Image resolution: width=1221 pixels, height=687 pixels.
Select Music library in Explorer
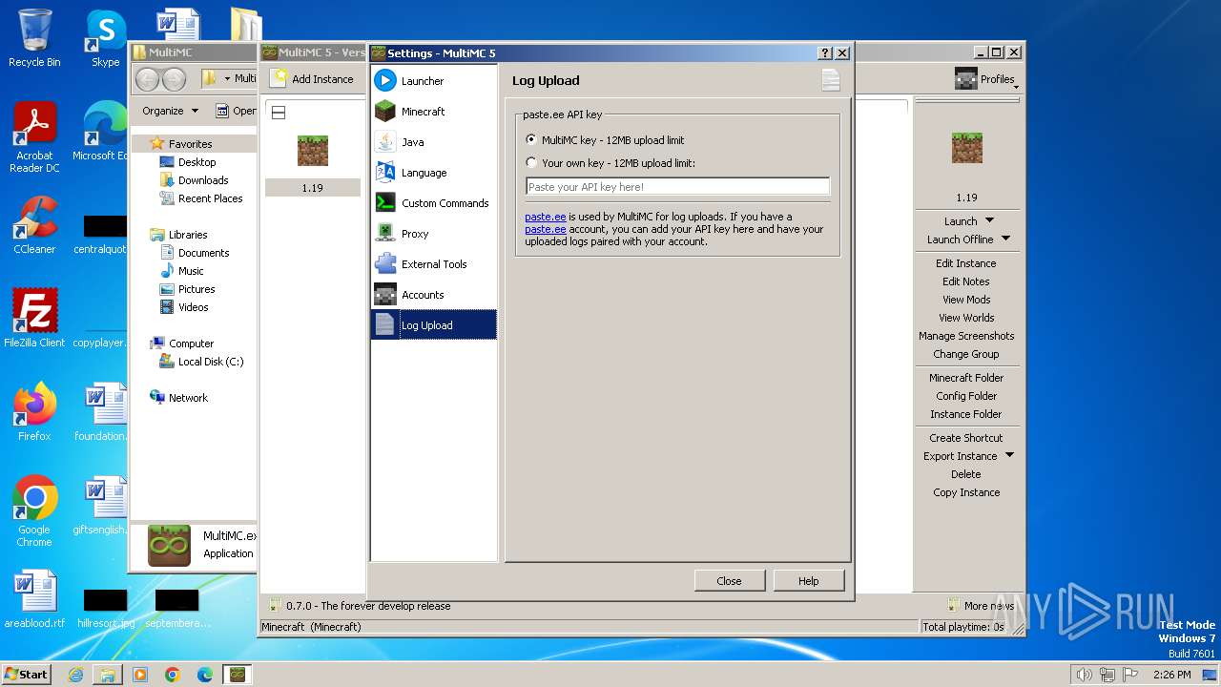click(x=191, y=271)
